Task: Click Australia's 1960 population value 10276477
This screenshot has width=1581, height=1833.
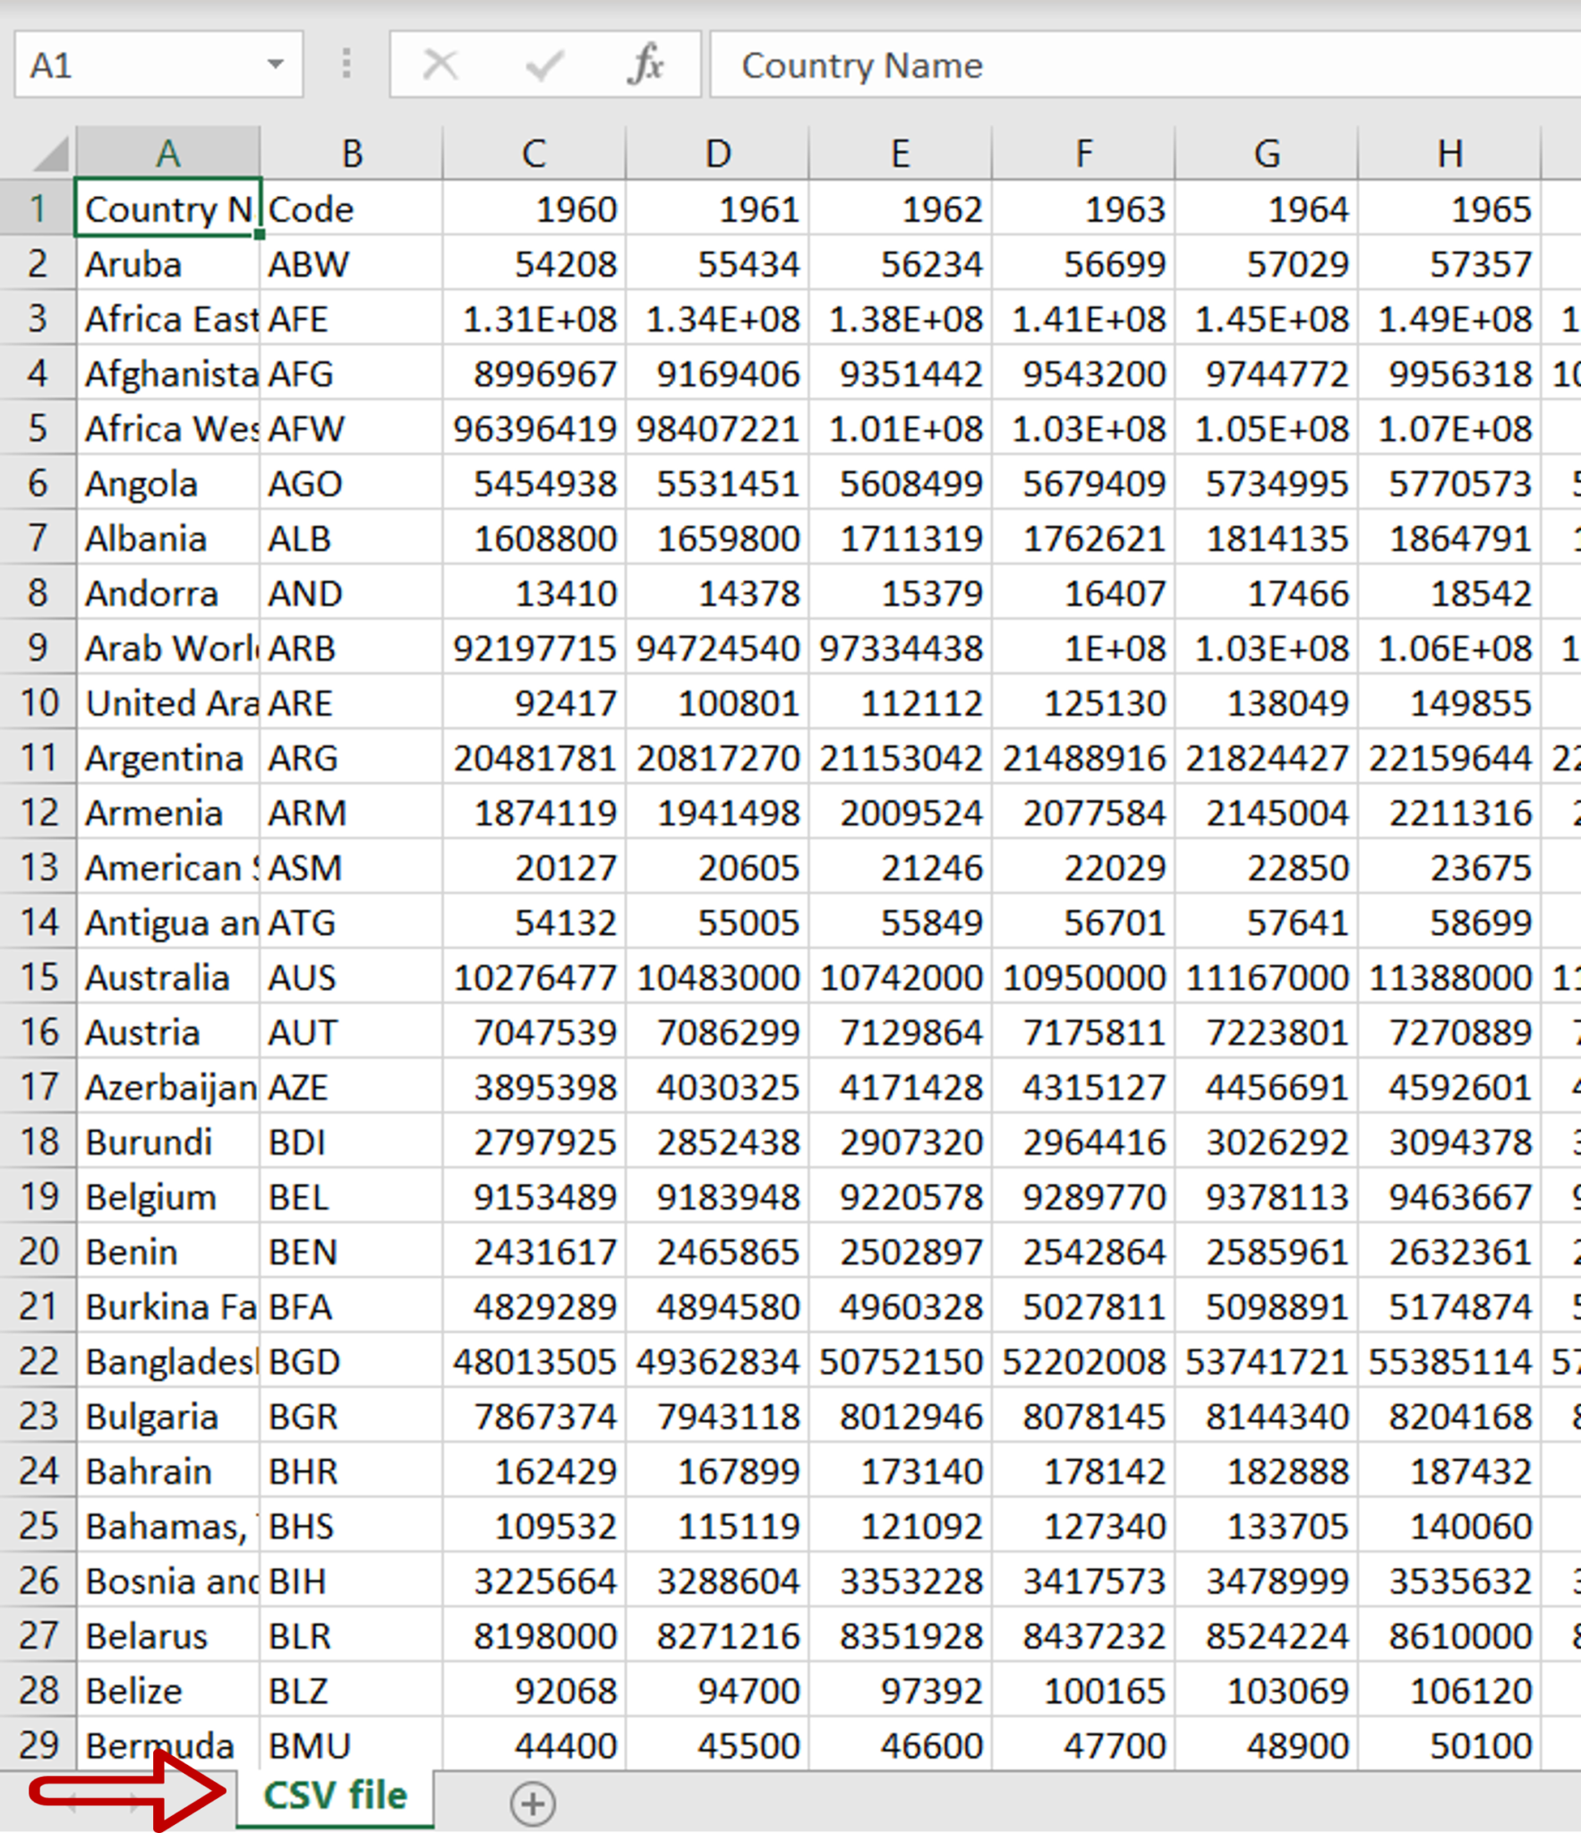Action: point(533,977)
